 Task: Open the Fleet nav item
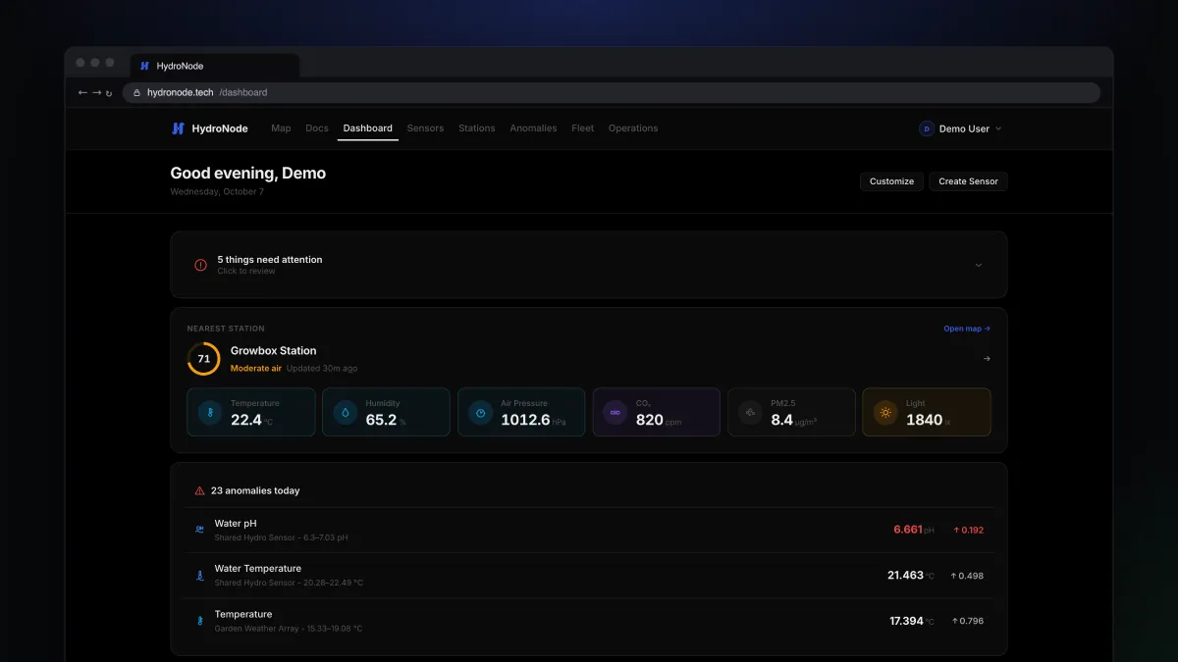coord(583,128)
